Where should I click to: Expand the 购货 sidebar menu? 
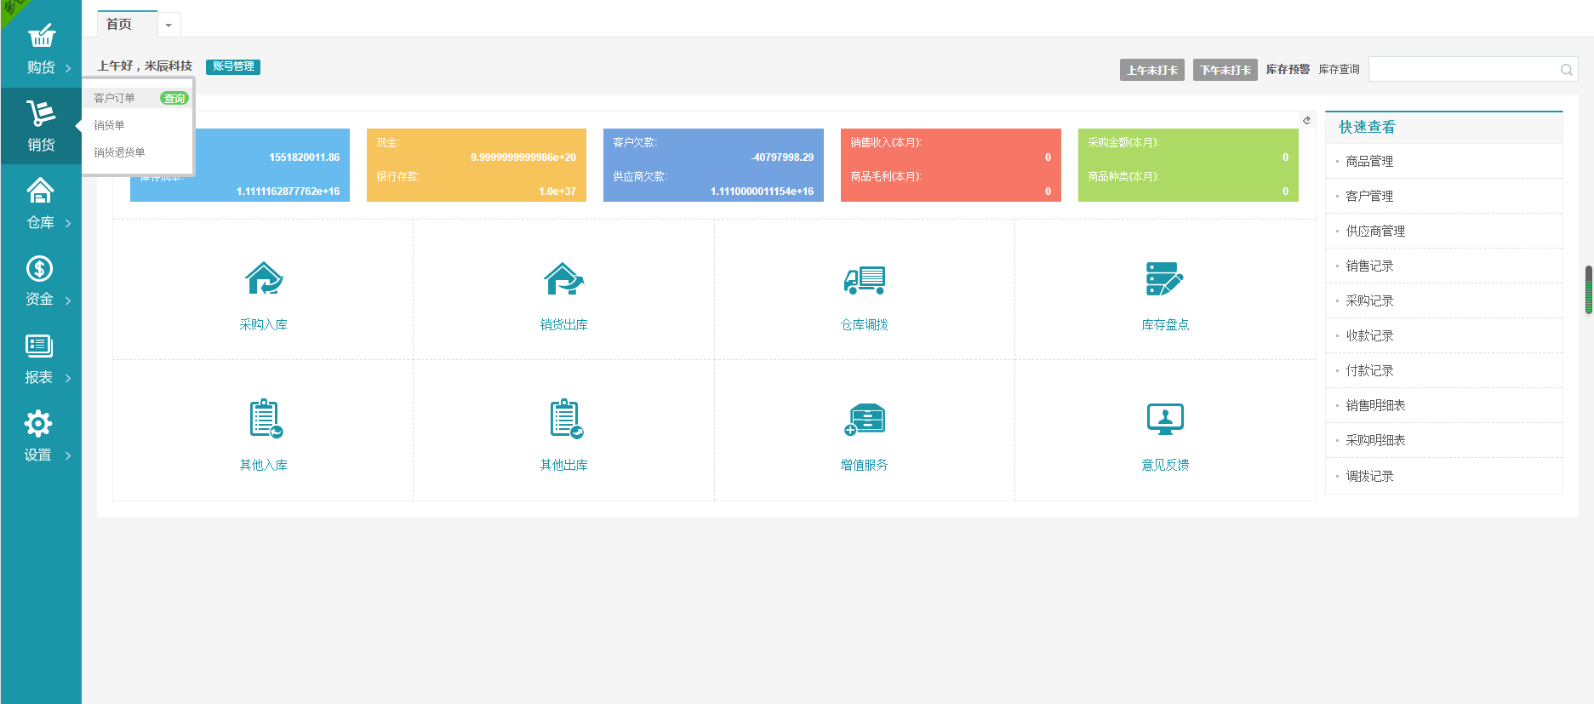click(x=40, y=49)
